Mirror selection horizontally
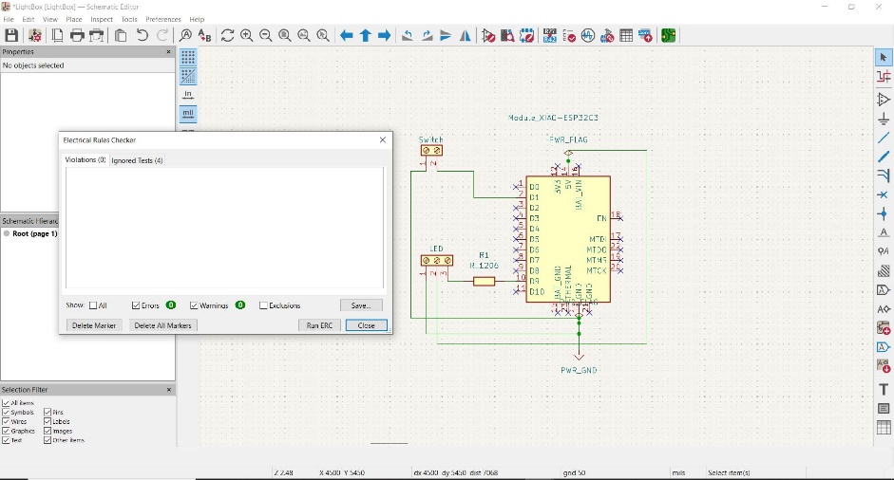The image size is (894, 480). (466, 35)
